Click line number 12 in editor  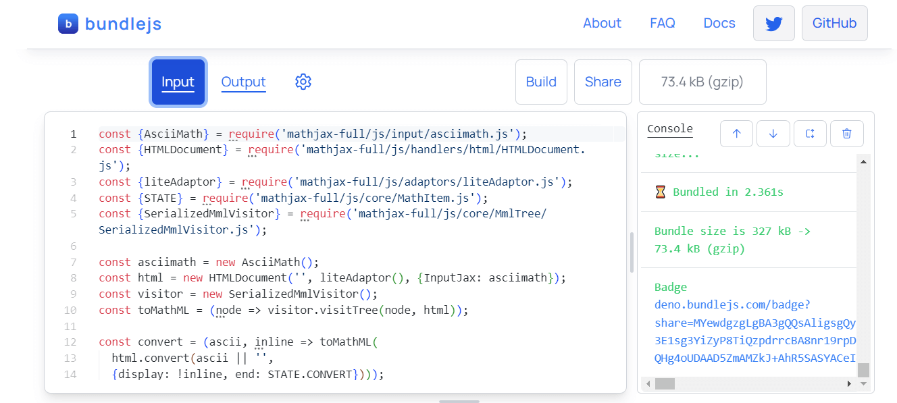point(70,342)
